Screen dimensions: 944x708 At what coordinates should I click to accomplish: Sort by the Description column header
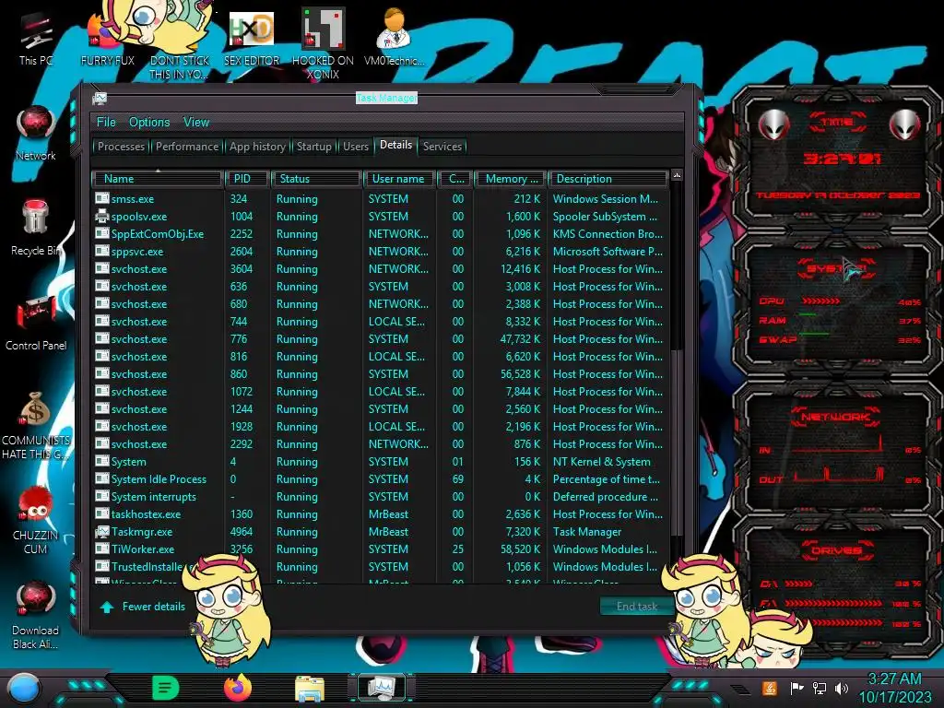click(608, 179)
